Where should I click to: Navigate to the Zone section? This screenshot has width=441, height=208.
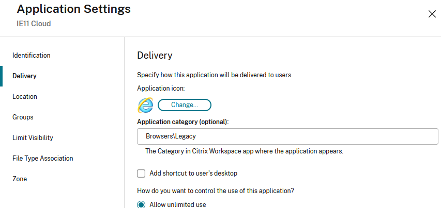point(20,179)
